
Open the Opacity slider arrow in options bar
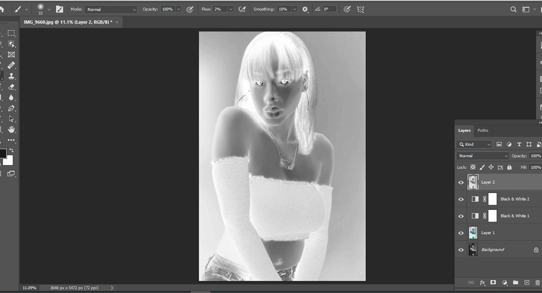[178, 10]
